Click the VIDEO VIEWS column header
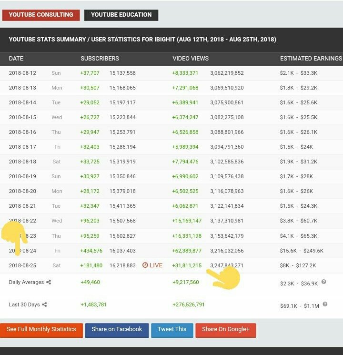The image size is (343, 355). tap(191, 59)
